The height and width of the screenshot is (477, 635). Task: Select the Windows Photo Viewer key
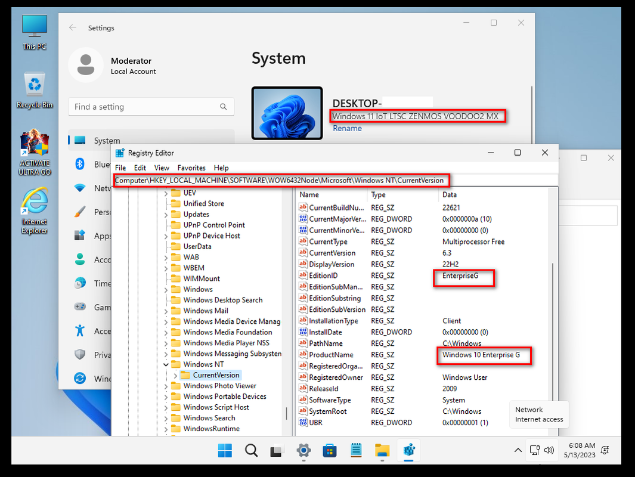pos(220,386)
